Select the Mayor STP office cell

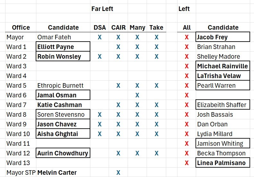21,172
